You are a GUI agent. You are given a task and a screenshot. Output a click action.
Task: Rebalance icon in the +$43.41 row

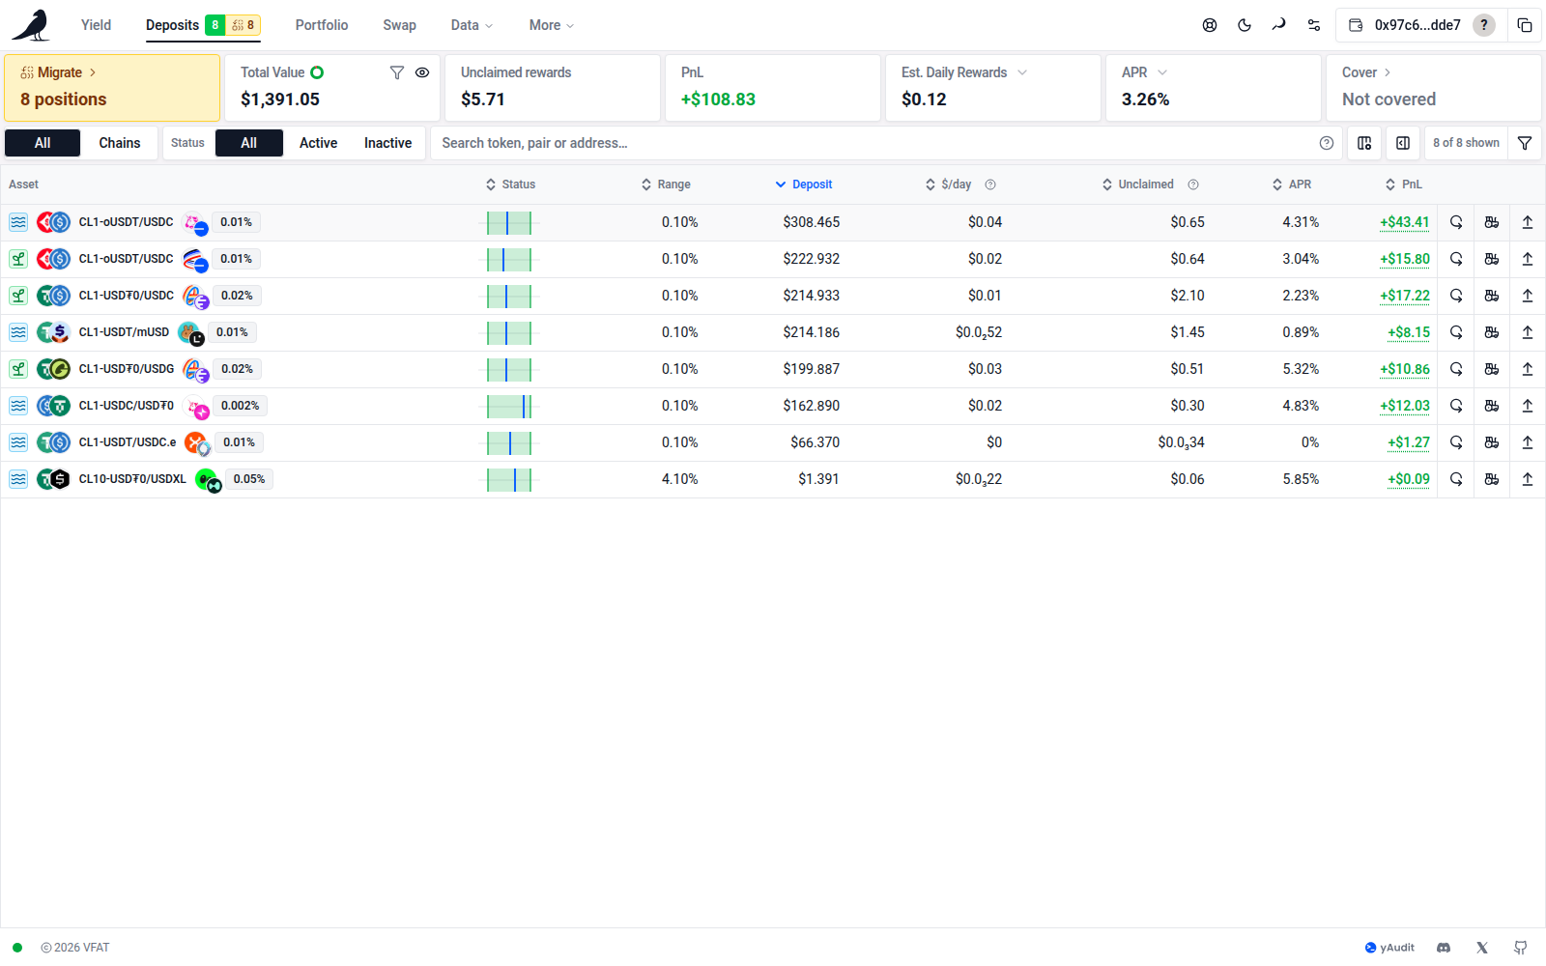click(x=1456, y=222)
